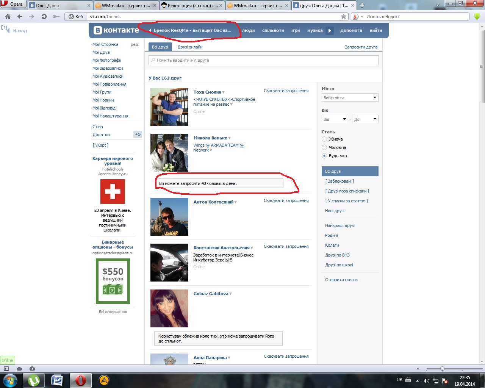Screen dimensions: 485x388
Task: Open the [ Заблоковані ] friends list
Action: (339, 181)
